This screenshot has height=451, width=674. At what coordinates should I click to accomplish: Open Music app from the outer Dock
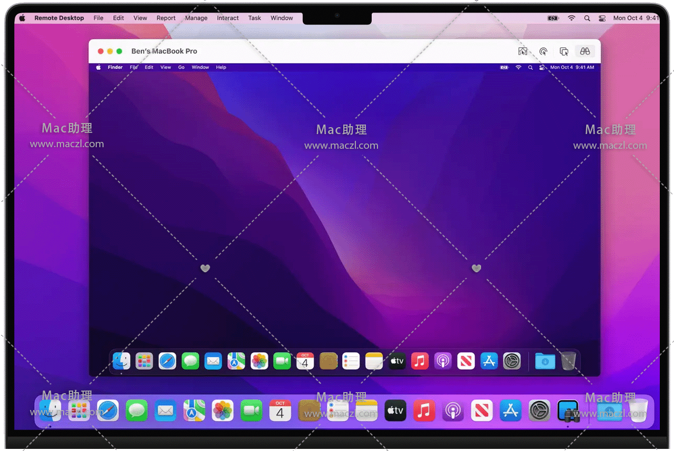[x=424, y=411]
